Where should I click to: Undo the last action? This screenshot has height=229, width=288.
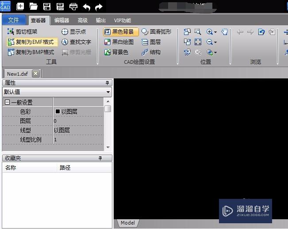pyautogui.click(x=87, y=7)
